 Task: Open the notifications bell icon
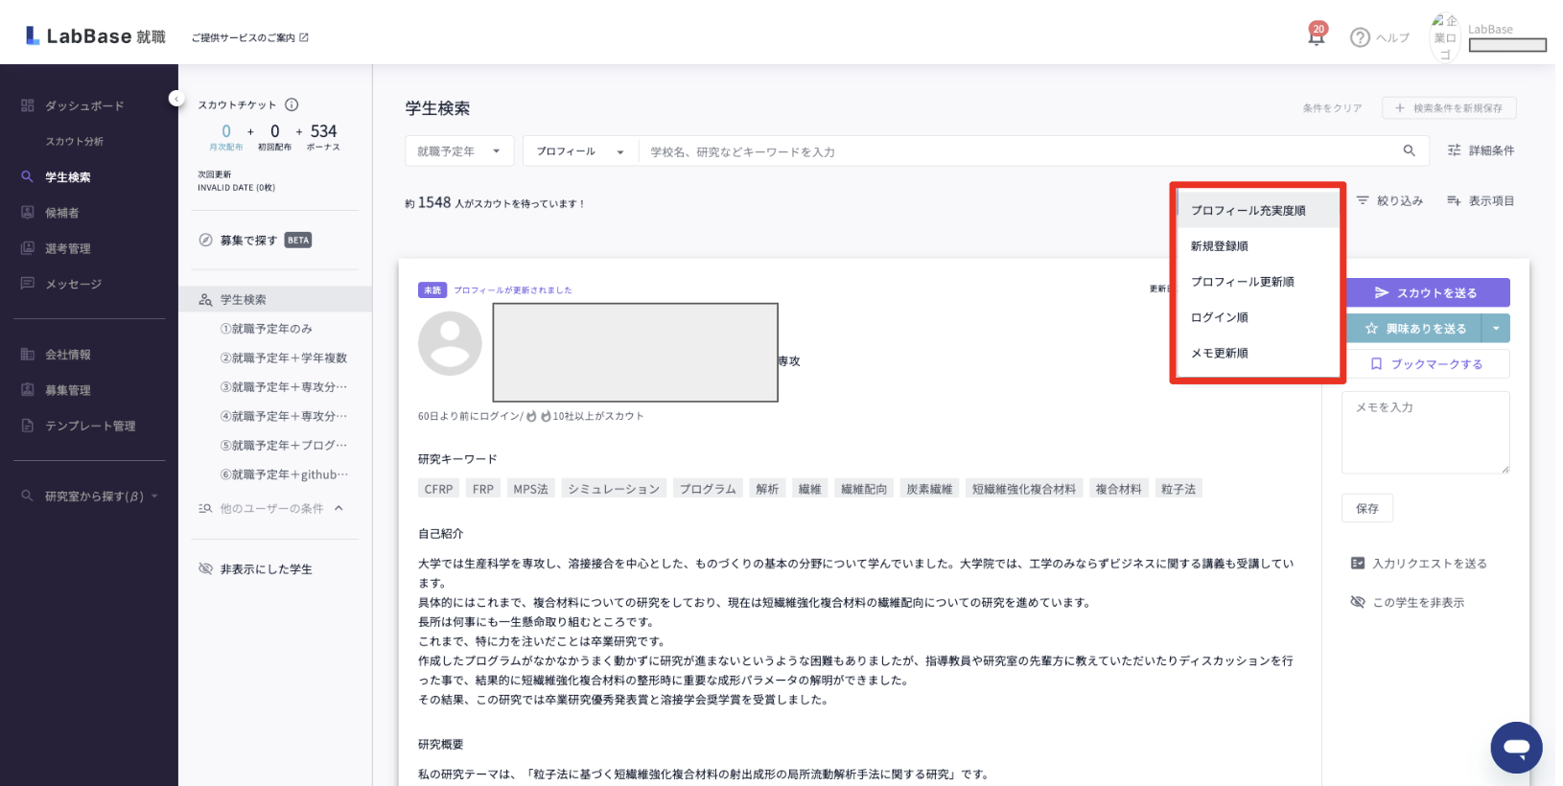click(1317, 35)
